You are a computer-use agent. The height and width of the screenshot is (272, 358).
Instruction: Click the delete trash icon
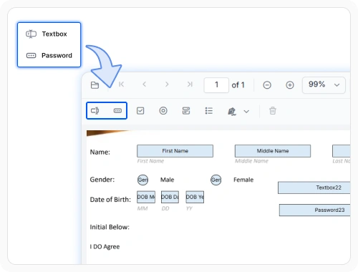(273, 111)
